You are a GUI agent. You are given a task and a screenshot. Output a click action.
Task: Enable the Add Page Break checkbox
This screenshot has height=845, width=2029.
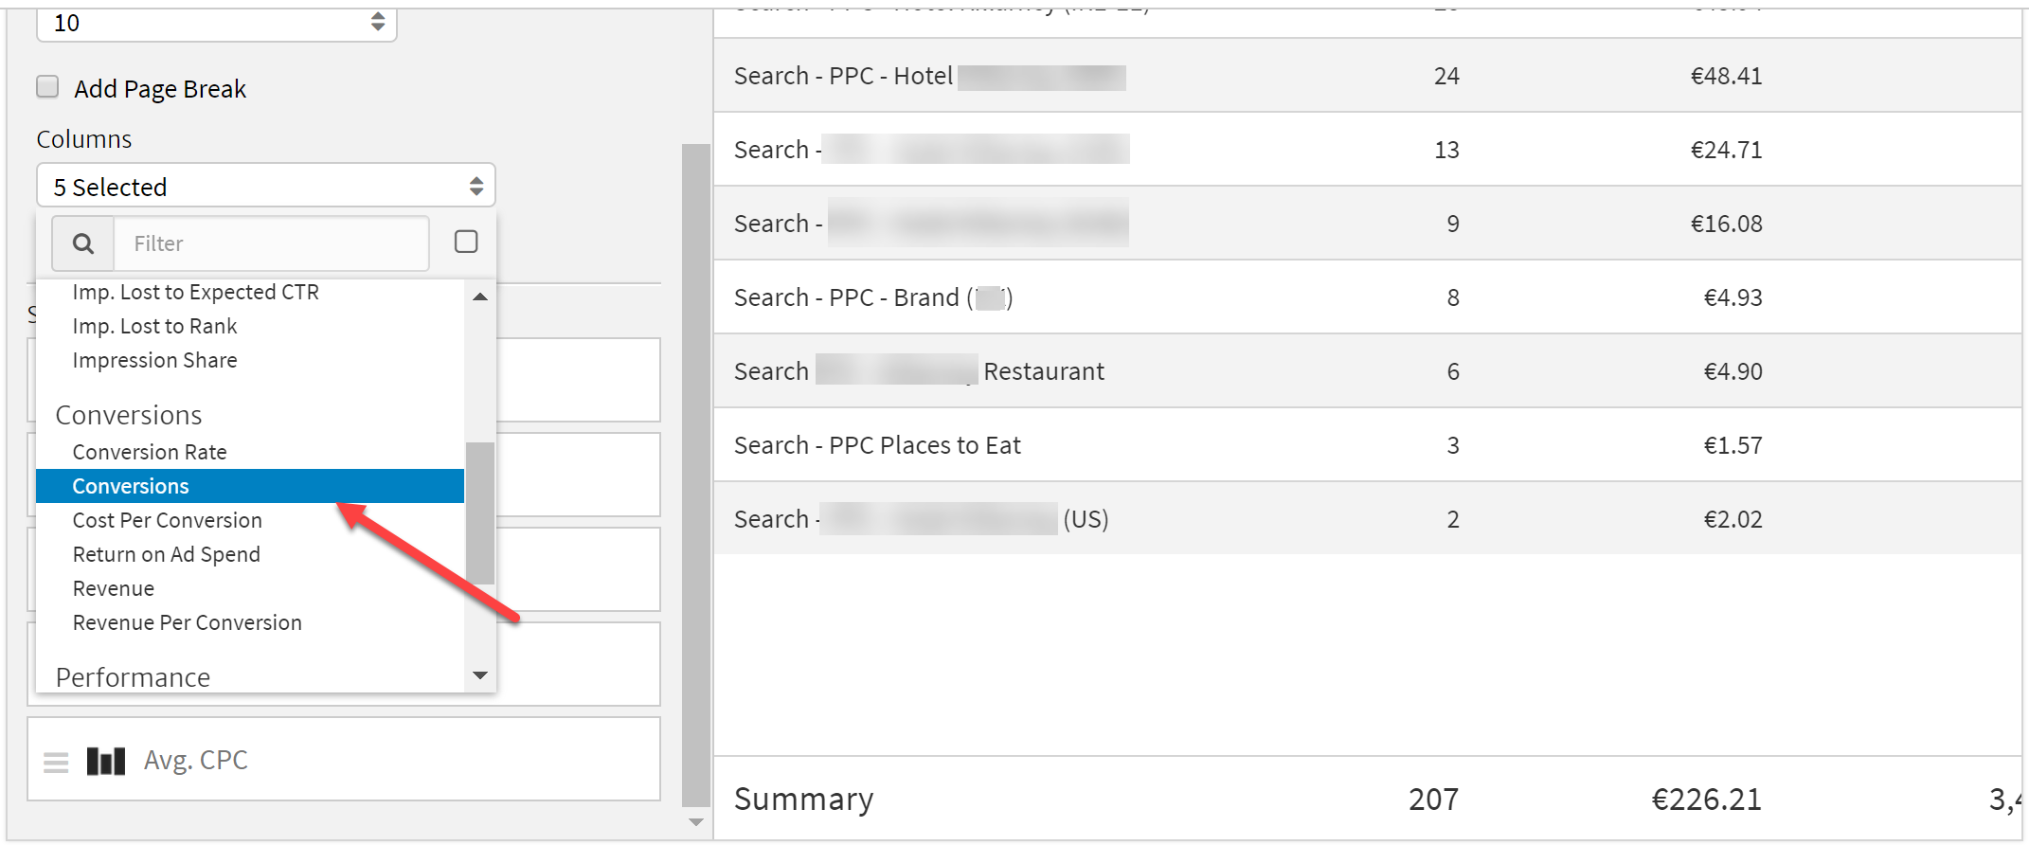47,87
